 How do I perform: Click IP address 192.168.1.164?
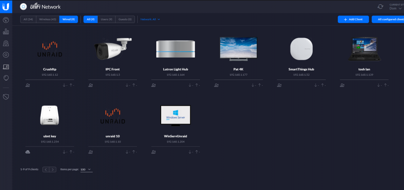175,75
